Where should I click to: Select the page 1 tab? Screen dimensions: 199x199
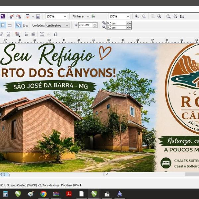click(4, 174)
